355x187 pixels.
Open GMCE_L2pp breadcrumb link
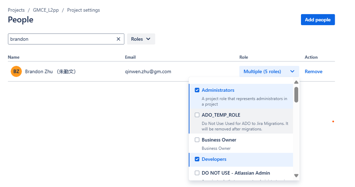[x=46, y=10]
